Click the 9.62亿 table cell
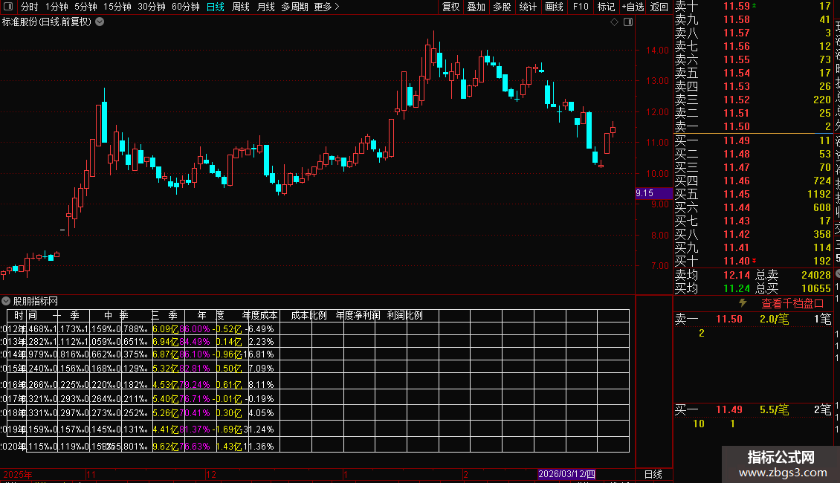Screen dimensions: 840x483 click(165, 446)
